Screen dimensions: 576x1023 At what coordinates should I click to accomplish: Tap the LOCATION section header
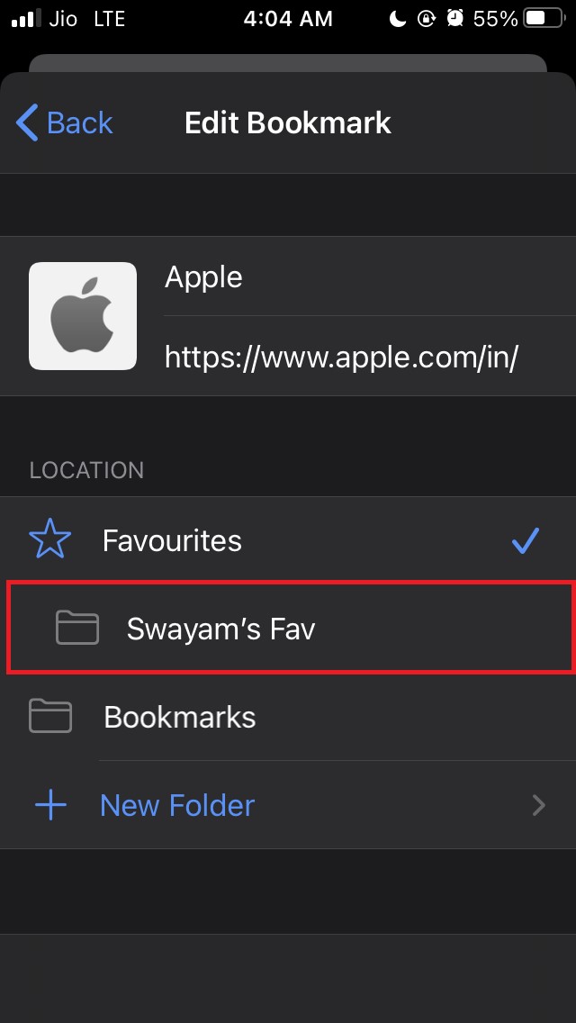(87, 470)
